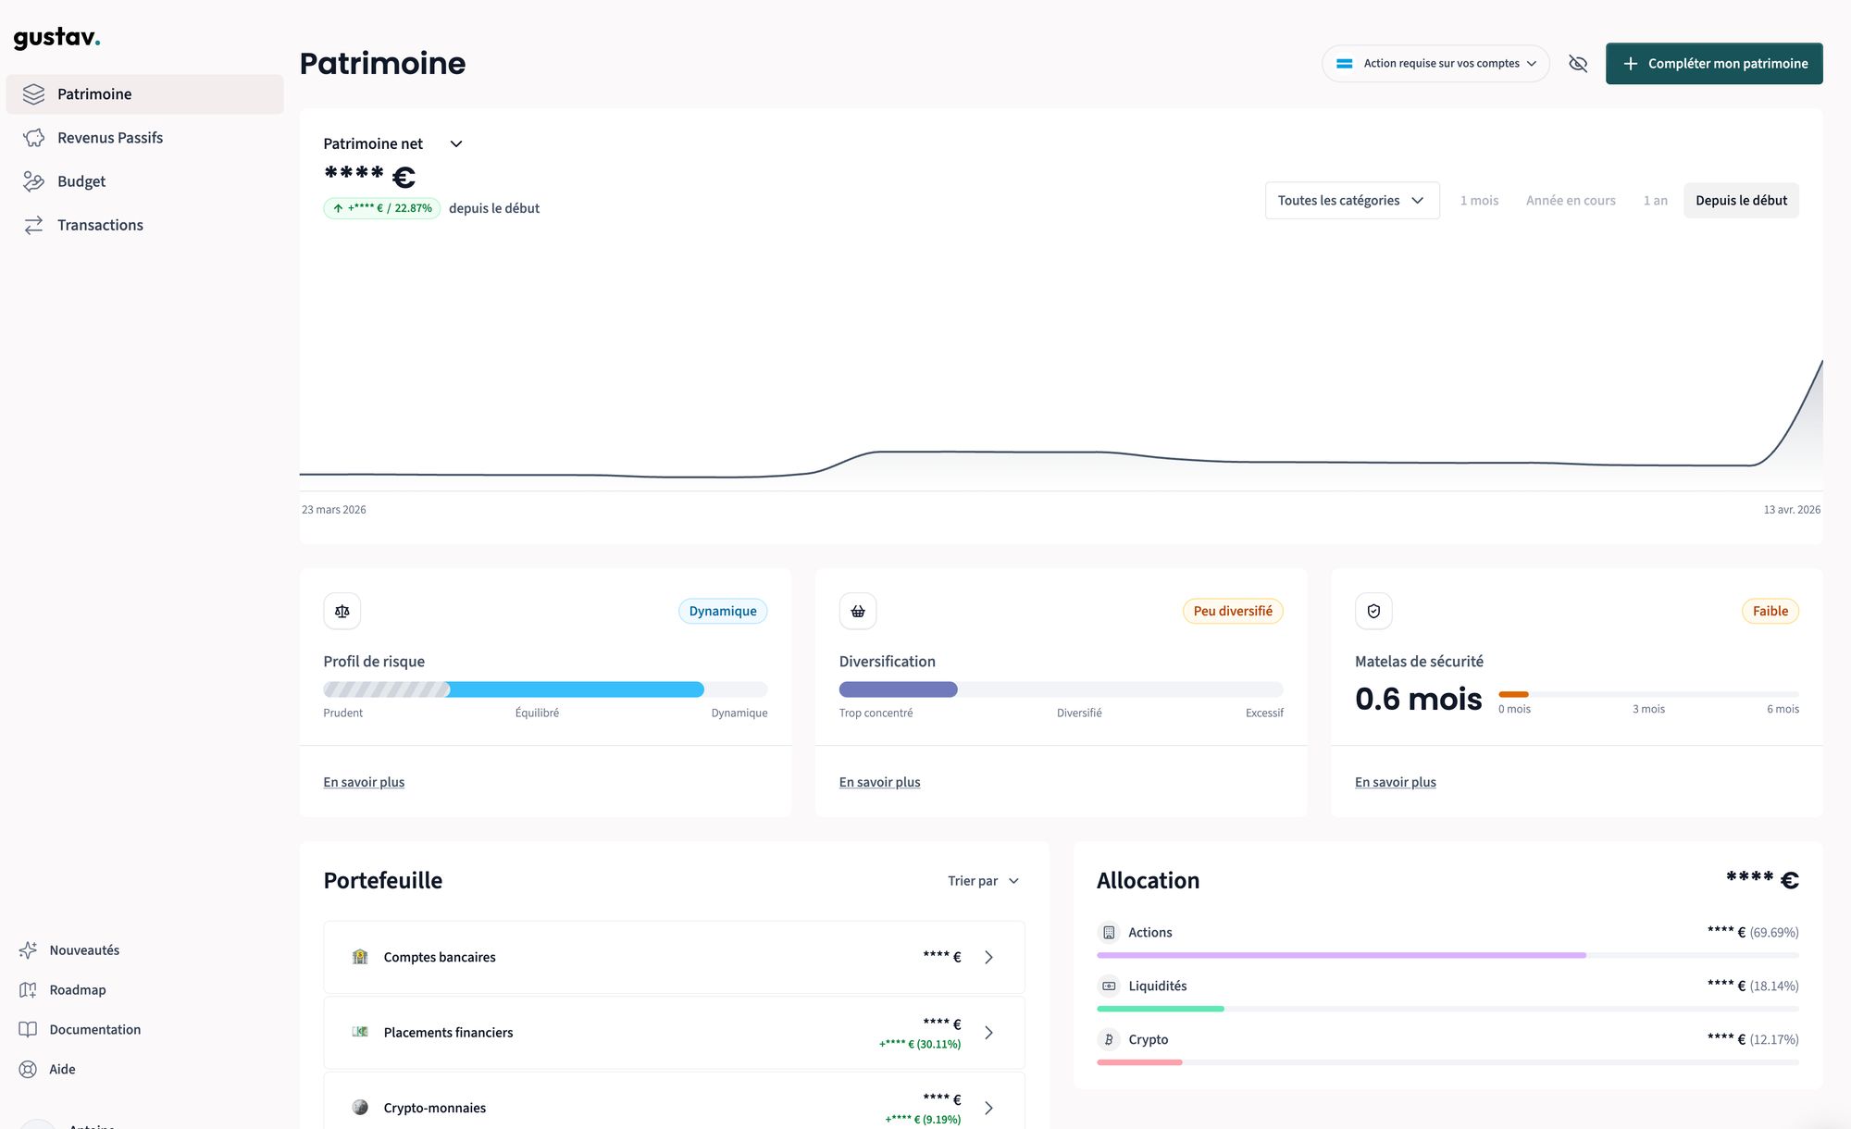Click the Budget hand-coins icon
This screenshot has width=1851, height=1129.
click(x=33, y=181)
